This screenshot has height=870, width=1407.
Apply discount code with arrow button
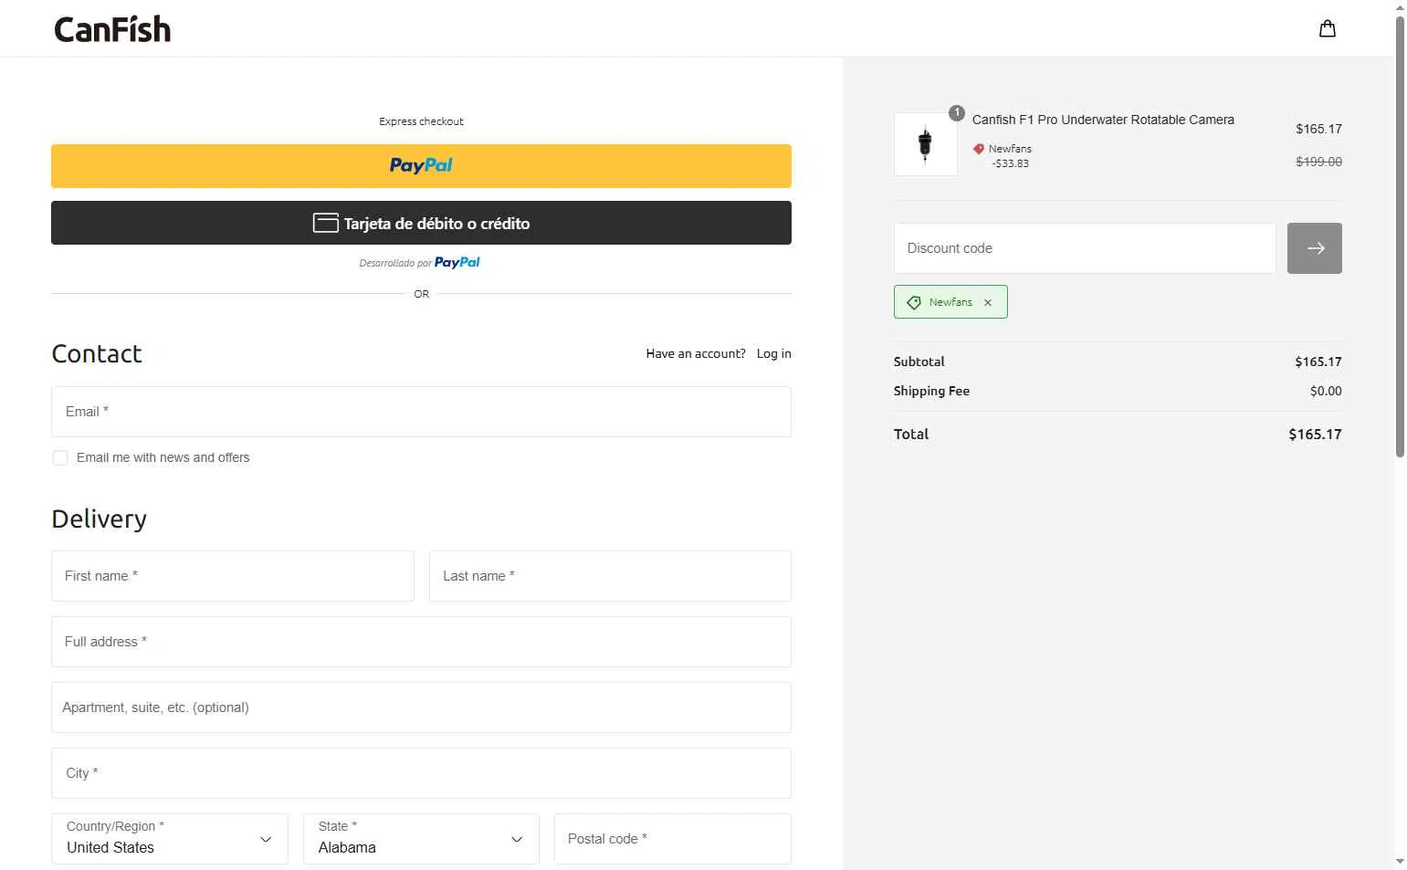tap(1315, 248)
